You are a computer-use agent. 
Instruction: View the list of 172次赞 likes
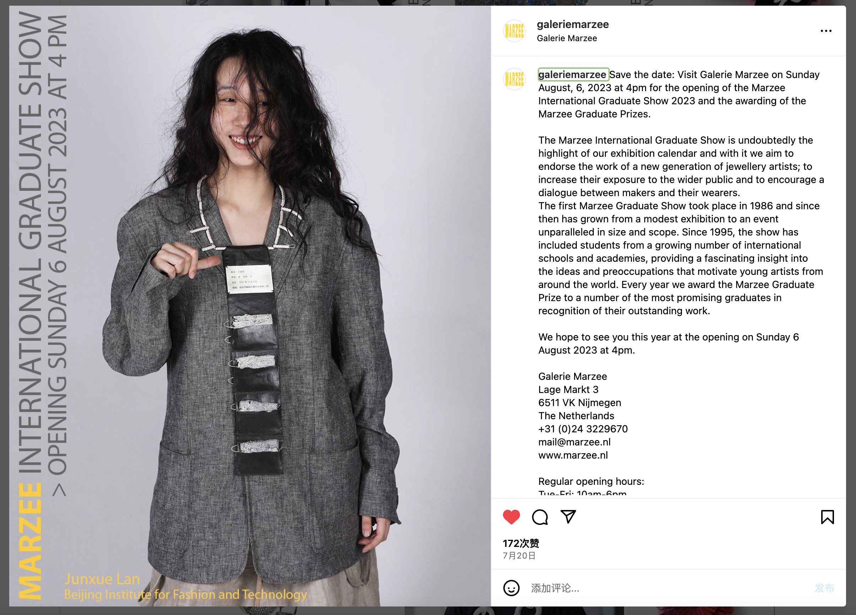click(x=521, y=543)
